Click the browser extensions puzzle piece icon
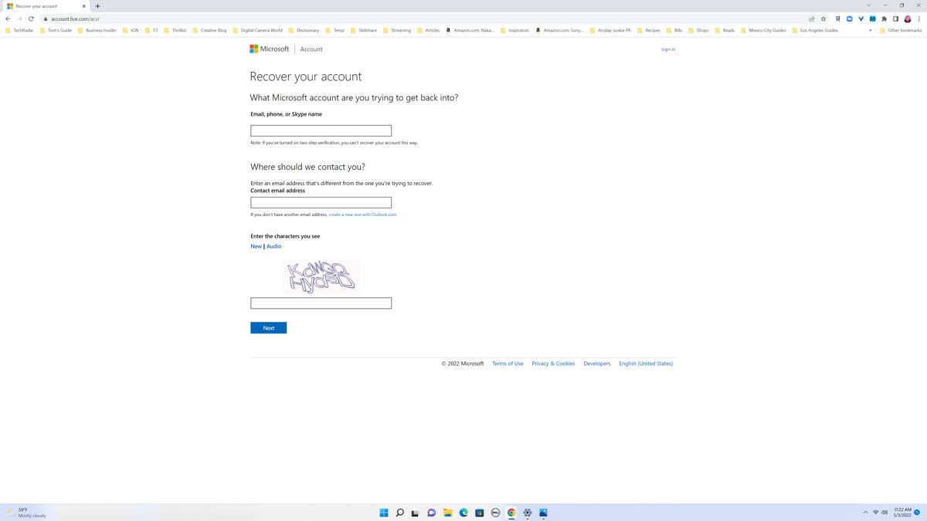 (x=884, y=19)
